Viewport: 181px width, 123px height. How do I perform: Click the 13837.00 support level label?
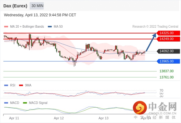(x=167, y=71)
